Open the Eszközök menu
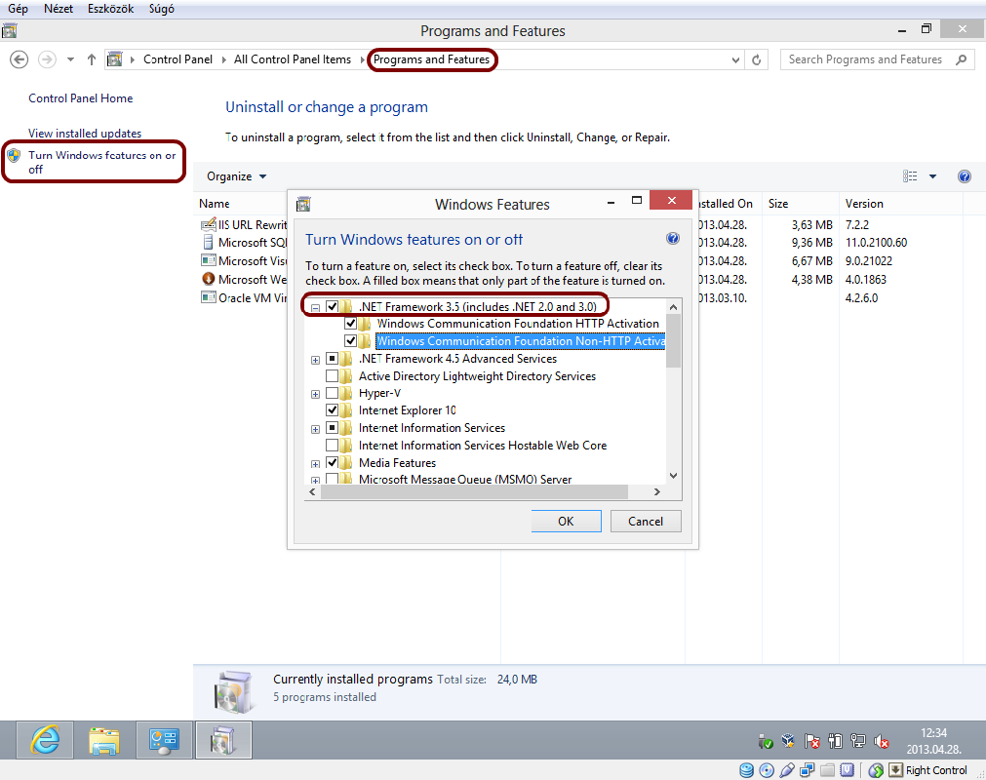 (110, 9)
